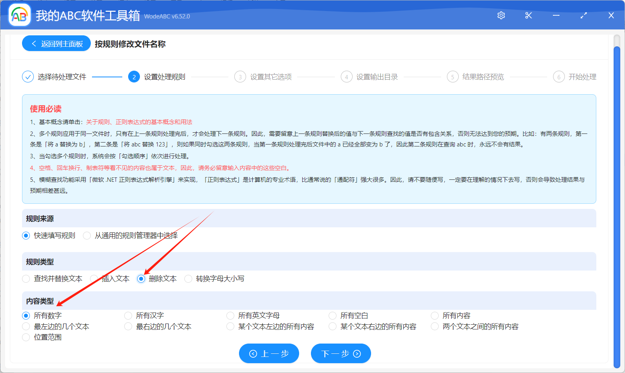Click 返回到主面板 back button
Image resolution: width=625 pixels, height=373 pixels.
57,44
